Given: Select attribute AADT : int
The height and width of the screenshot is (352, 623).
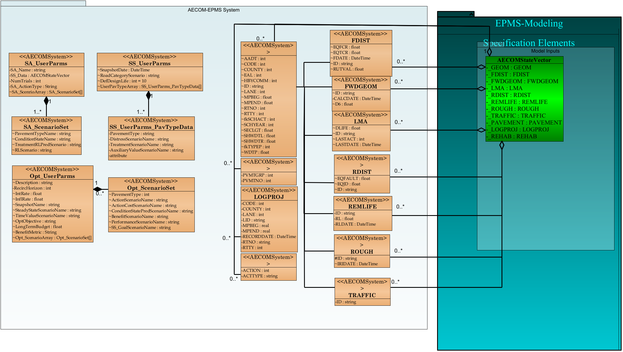Looking at the screenshot, I should pos(254,59).
